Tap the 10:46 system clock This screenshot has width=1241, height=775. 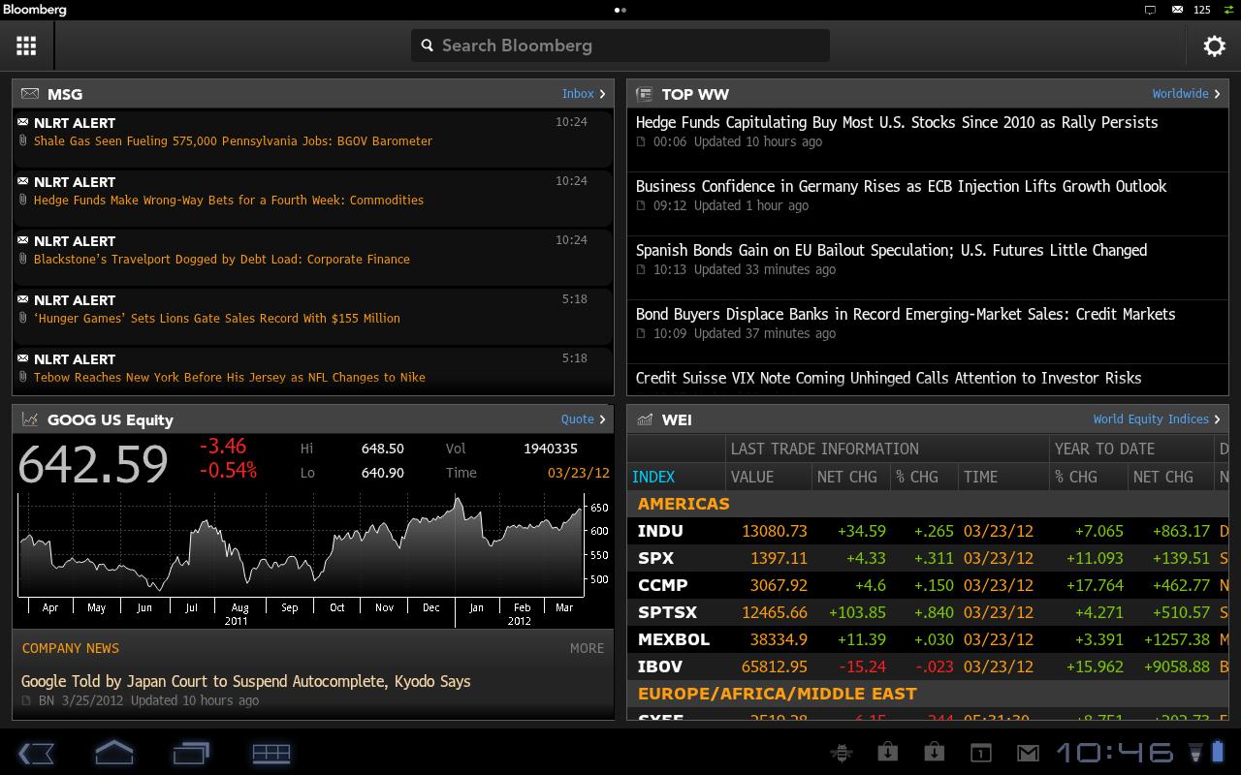(1114, 753)
